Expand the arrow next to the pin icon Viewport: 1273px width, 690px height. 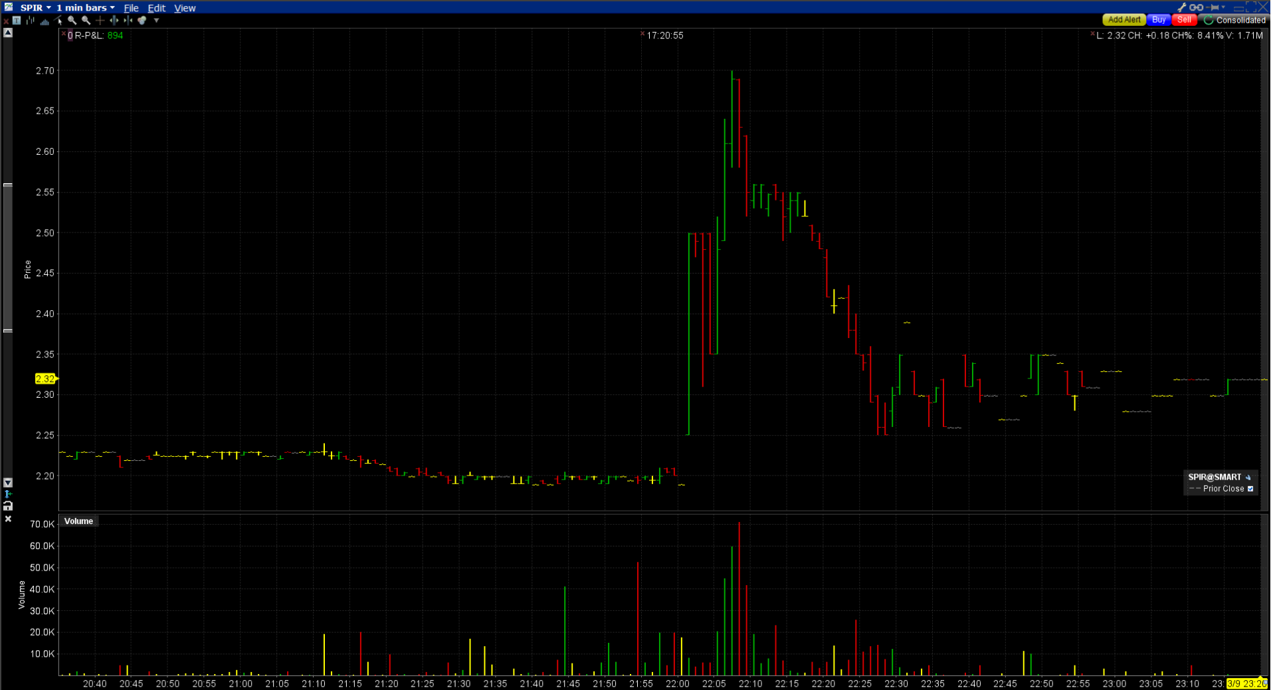(x=1223, y=7)
